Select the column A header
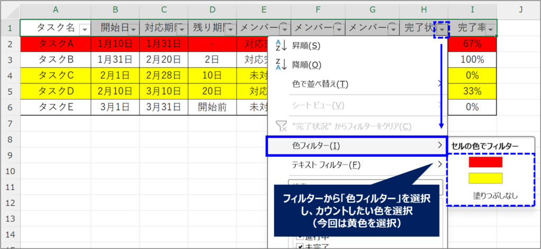 click(55, 10)
